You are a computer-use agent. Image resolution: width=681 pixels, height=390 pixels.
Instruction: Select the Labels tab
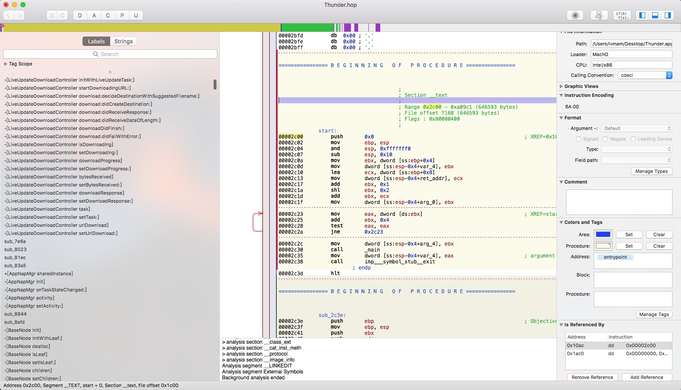coord(96,41)
